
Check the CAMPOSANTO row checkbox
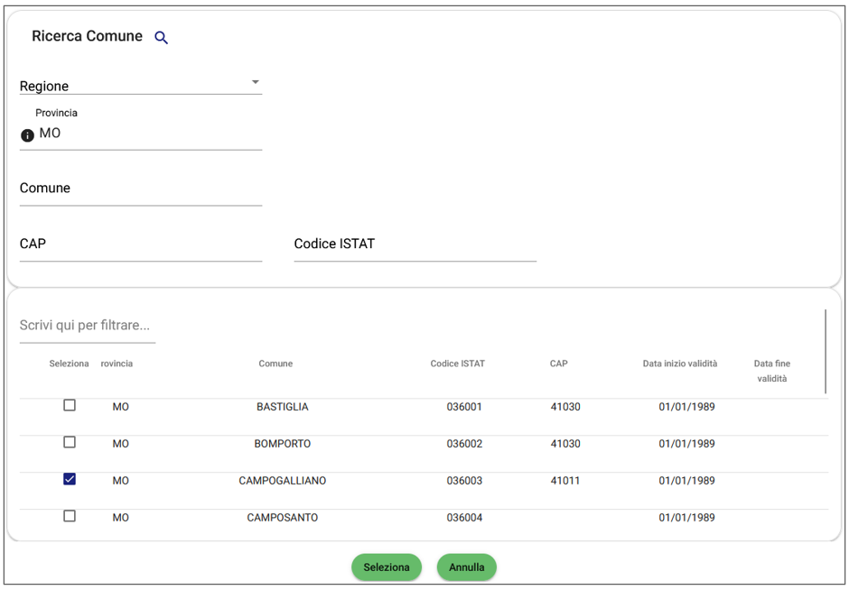click(70, 517)
